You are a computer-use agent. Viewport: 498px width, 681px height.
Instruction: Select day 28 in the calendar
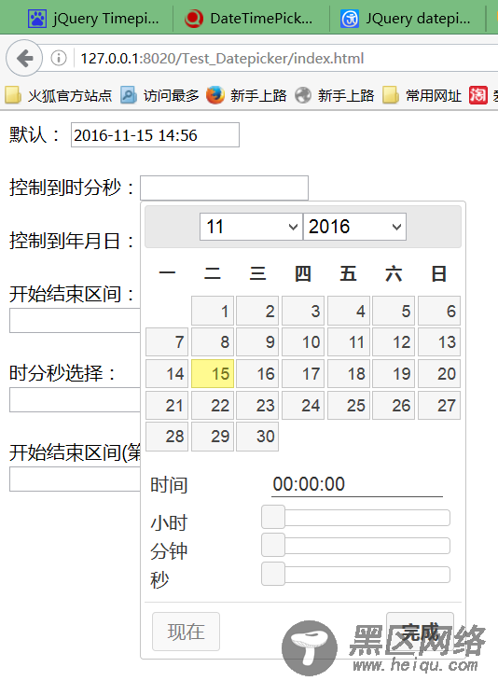pyautogui.click(x=167, y=437)
